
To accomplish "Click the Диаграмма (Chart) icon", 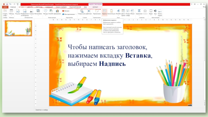I will (x=57, y=12).
